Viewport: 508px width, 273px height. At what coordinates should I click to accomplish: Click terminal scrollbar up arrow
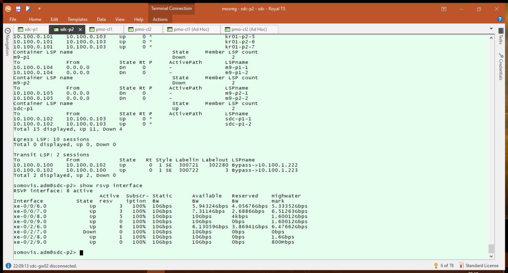[491, 37]
